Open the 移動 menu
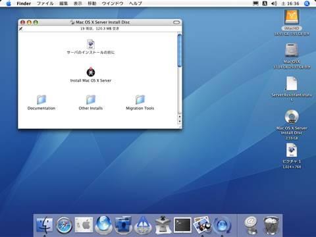 click(92, 3)
